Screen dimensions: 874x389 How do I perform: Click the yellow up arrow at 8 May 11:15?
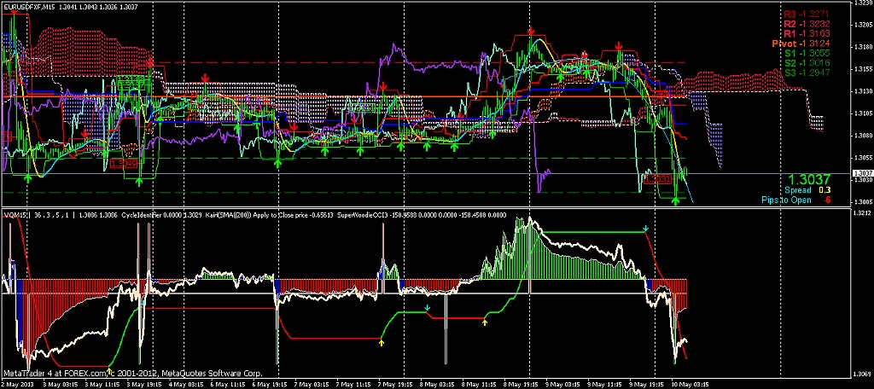pyautogui.click(x=485, y=322)
